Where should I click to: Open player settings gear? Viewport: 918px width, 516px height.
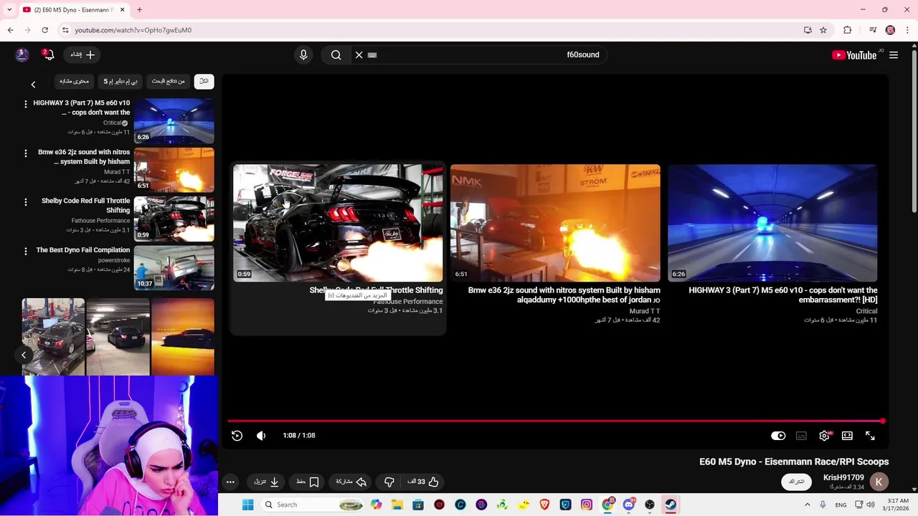(825, 436)
